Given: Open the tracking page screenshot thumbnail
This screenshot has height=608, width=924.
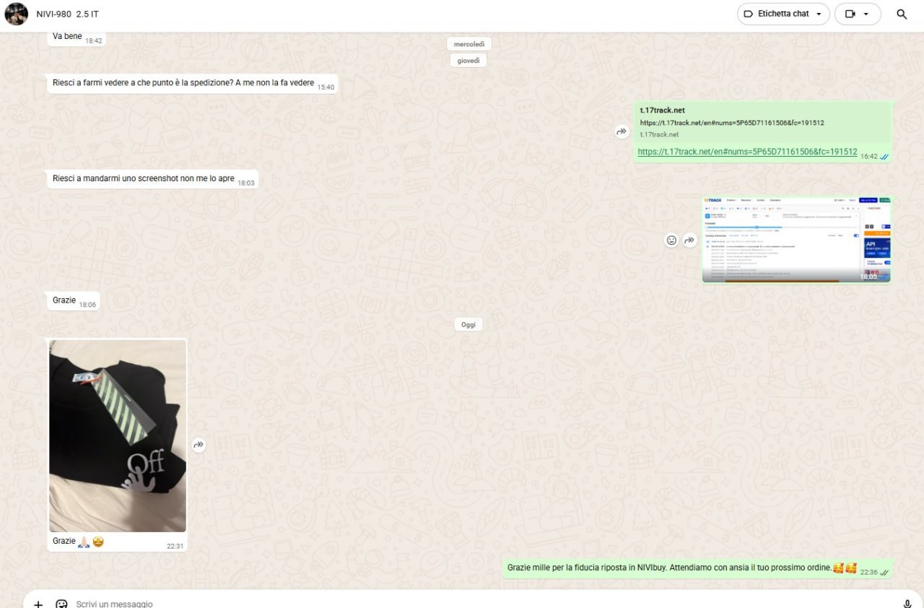Looking at the screenshot, I should [x=796, y=239].
